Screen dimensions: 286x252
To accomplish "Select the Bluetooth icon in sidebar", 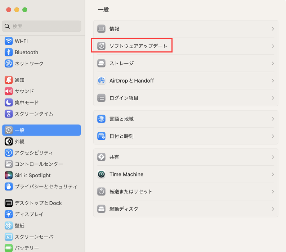I will pos(9,52).
